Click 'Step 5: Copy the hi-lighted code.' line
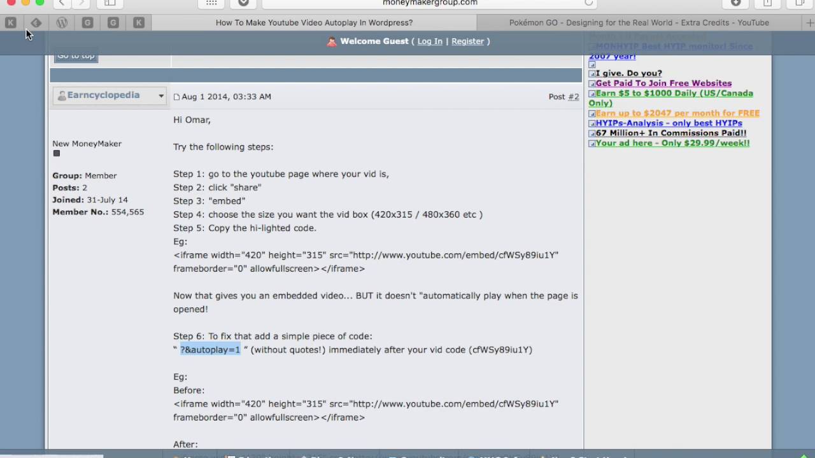Viewport: 815px width, 458px height. tap(244, 228)
